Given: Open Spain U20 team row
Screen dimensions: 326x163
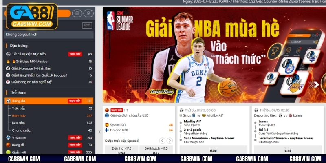Looking at the screenshot, I should click(x=139, y=125).
